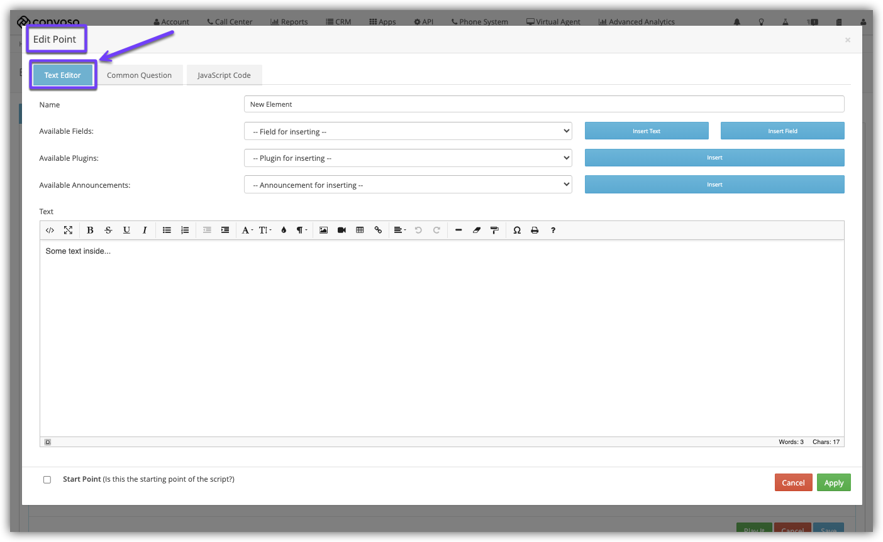Open the code view (</>) icon

(50, 230)
